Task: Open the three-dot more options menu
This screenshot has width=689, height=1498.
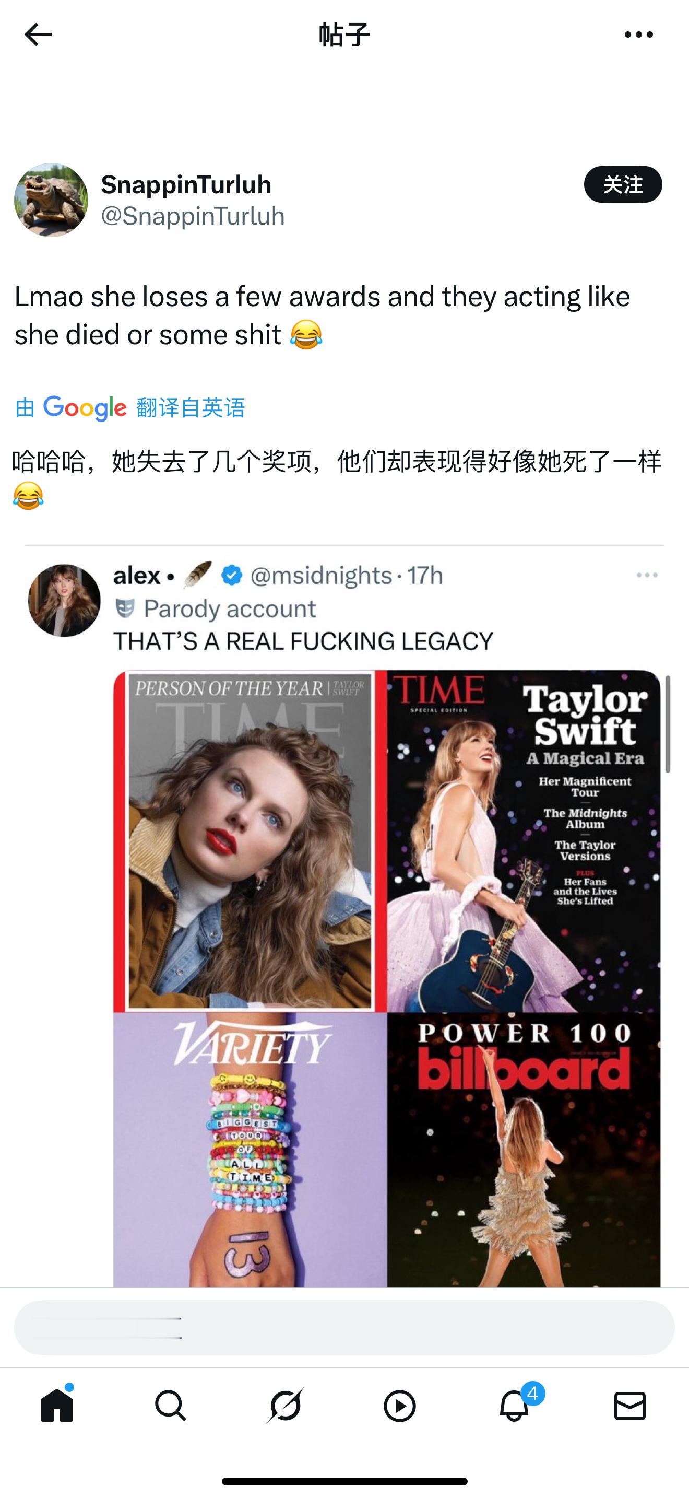Action: click(x=638, y=35)
